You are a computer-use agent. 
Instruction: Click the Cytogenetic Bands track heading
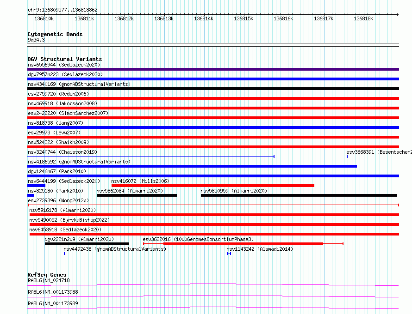tap(55, 34)
